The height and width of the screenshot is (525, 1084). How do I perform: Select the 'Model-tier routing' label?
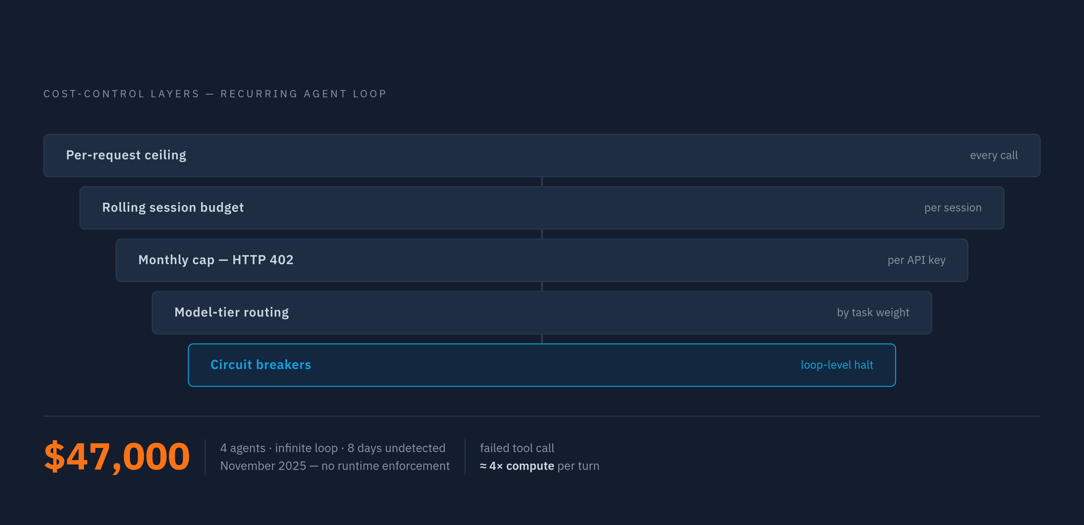(232, 312)
